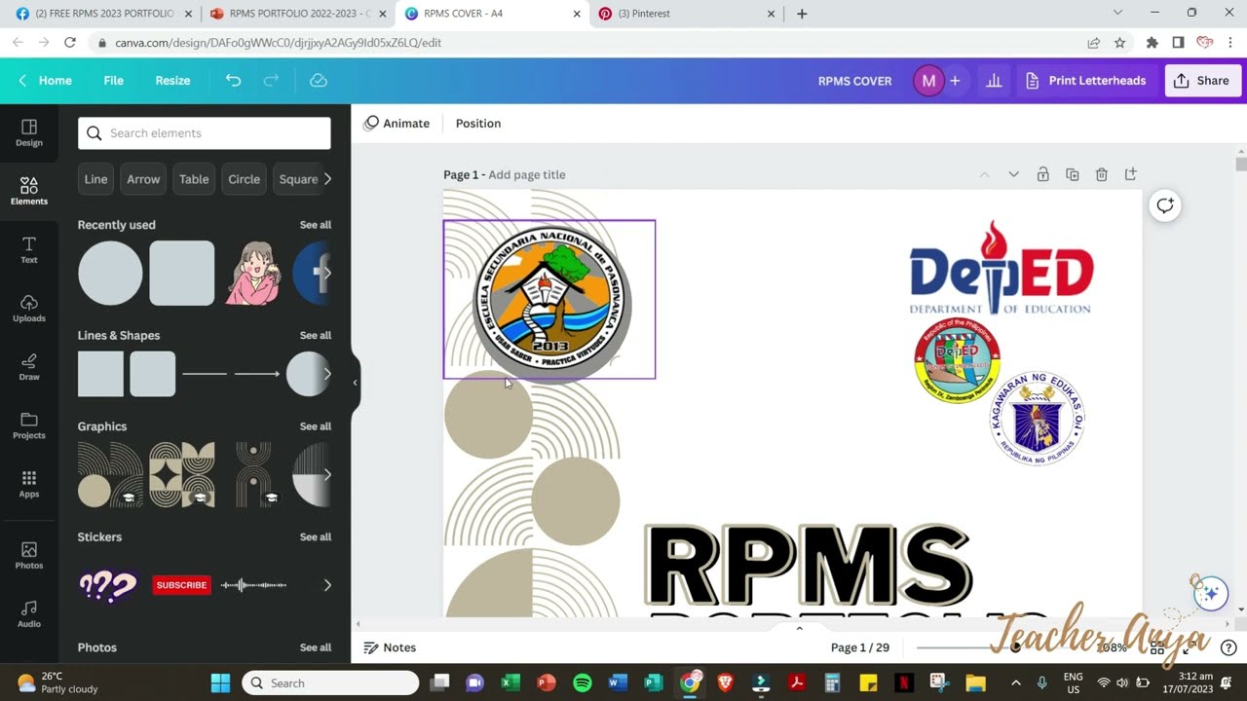This screenshot has width=1247, height=701.
Task: Open the Position option
Action: pos(478,124)
